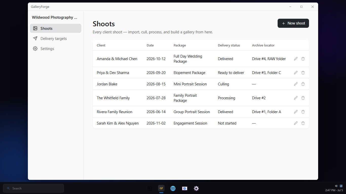Click the Drive #3, Folder C locator
The image size is (346, 194).
266,72
